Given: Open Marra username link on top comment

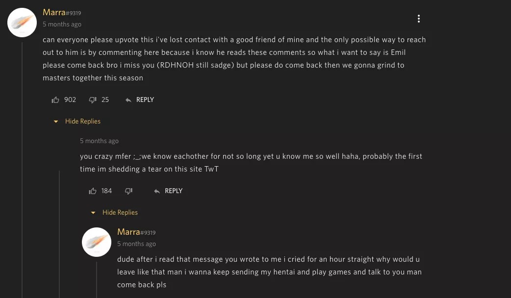Looking at the screenshot, I should [x=54, y=12].
